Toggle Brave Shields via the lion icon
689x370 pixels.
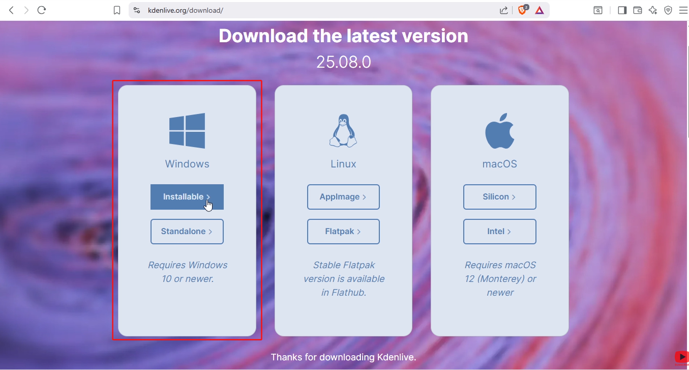pos(522,10)
